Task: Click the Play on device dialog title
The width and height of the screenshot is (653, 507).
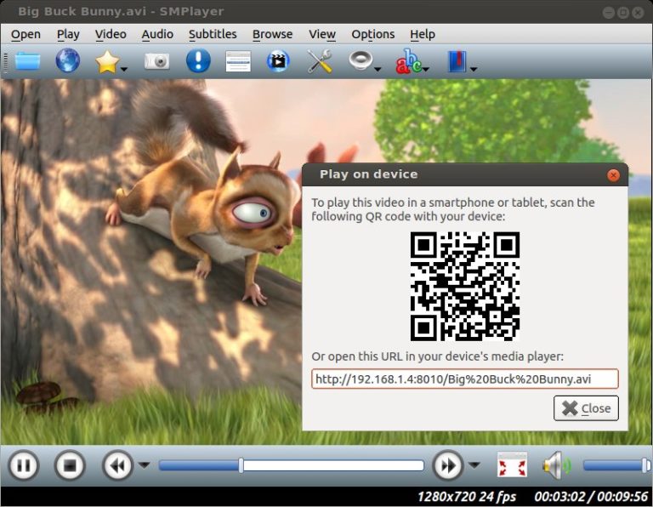Action: pos(368,174)
